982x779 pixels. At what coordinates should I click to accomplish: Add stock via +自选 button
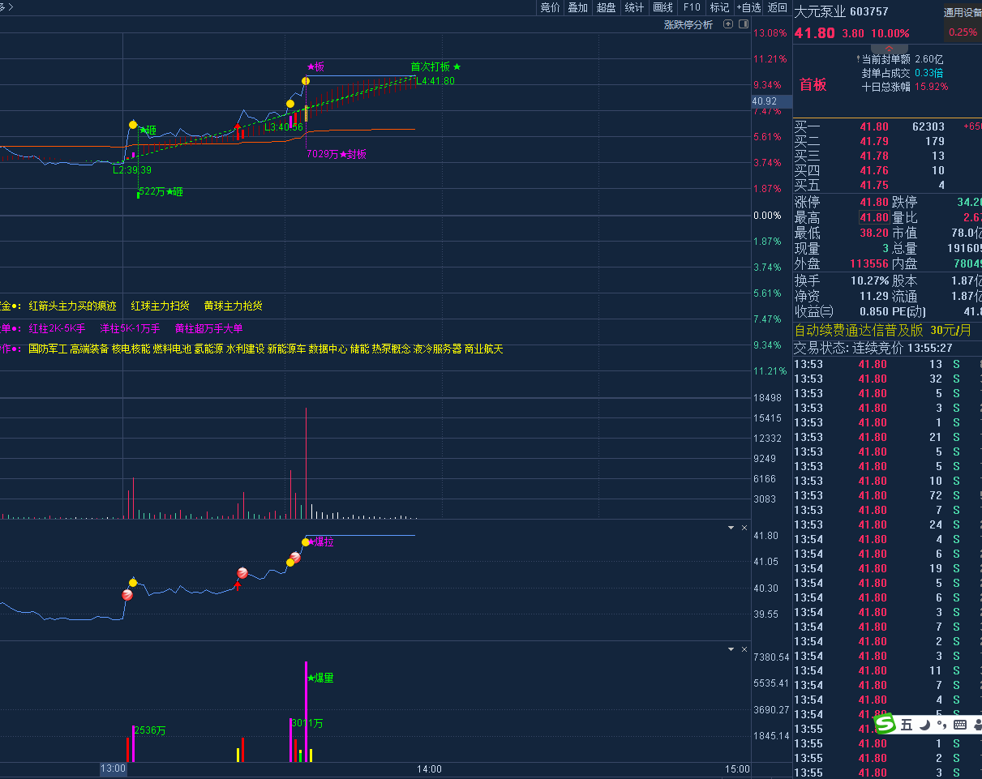[748, 8]
